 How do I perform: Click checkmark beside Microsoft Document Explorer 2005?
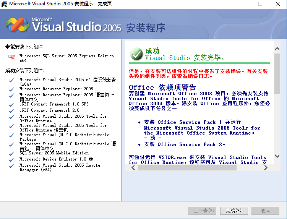click(12, 89)
